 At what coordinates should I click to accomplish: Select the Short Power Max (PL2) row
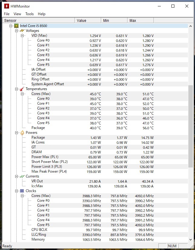click(49, 162)
